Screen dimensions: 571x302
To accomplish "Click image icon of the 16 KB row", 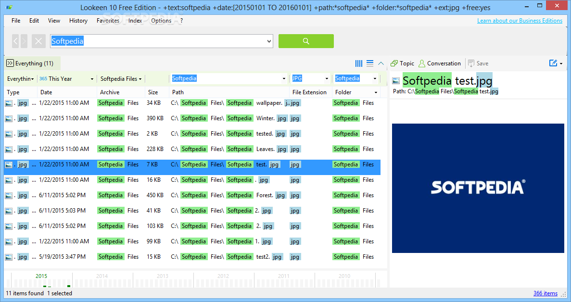I will (9, 180).
